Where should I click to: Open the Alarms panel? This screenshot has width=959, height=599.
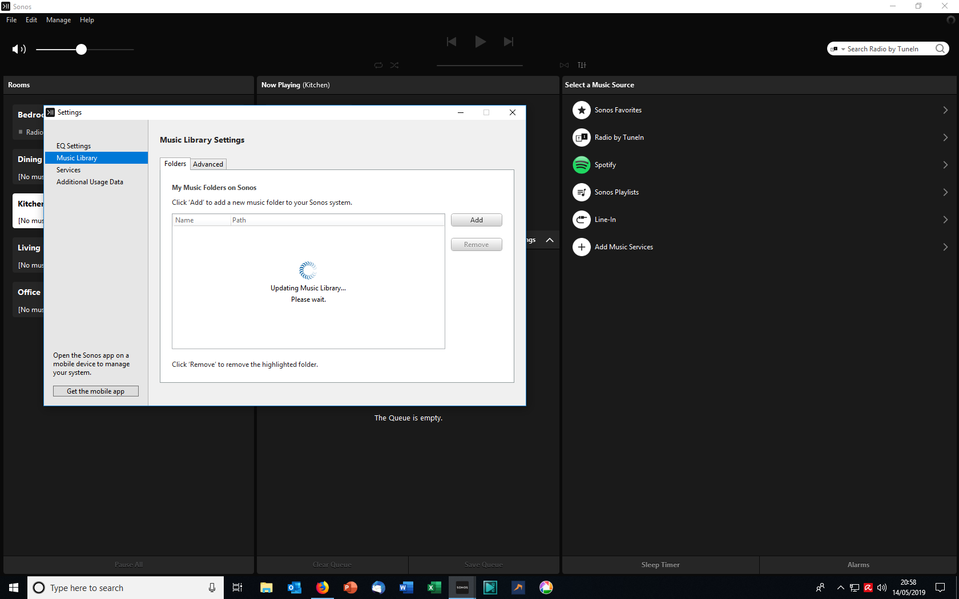click(x=858, y=565)
